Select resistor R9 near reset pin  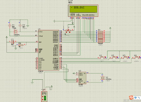point(21,45)
